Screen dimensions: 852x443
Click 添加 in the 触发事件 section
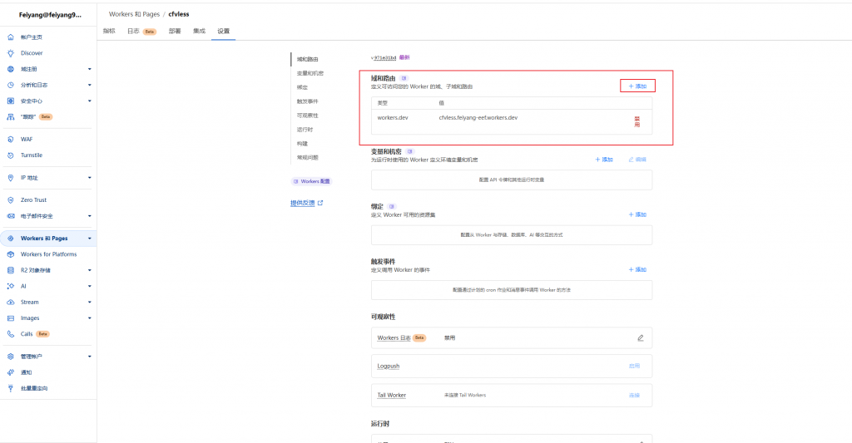[x=638, y=270]
